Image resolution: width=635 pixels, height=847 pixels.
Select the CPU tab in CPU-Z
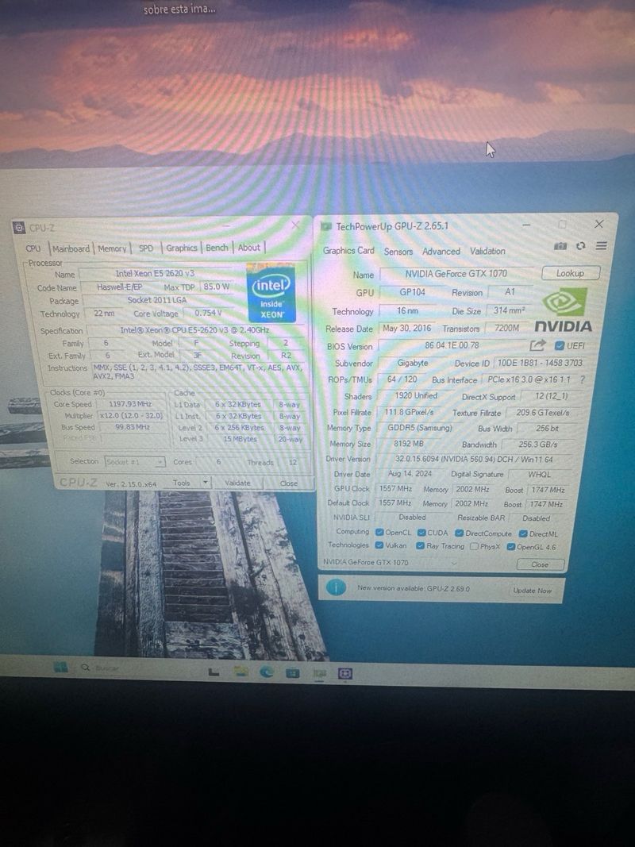pyautogui.click(x=33, y=248)
